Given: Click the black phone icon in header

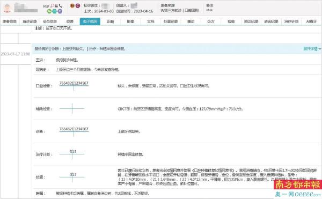Looking at the screenshot, I should 60,6.
